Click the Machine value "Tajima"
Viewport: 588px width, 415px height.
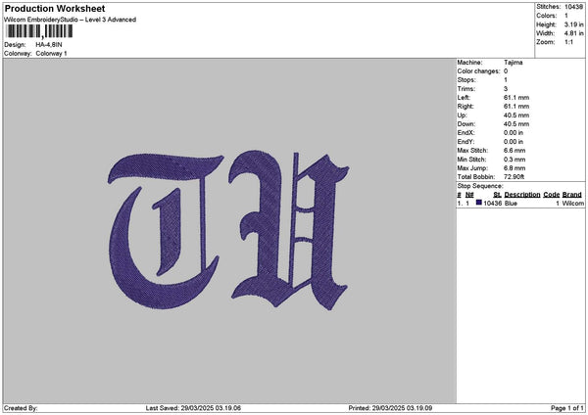[x=513, y=63]
